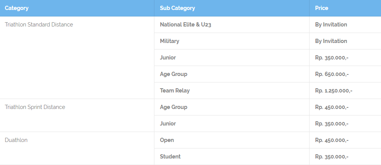Click the Price column header
The image size is (381, 165).
(x=345, y=8)
